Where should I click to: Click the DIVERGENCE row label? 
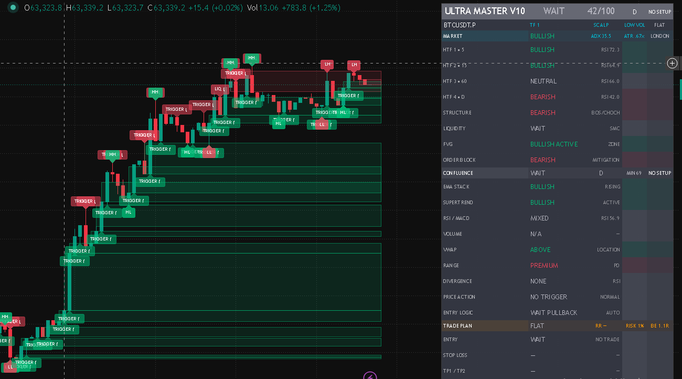point(457,281)
